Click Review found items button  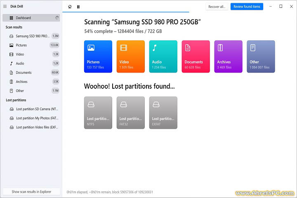click(247, 7)
